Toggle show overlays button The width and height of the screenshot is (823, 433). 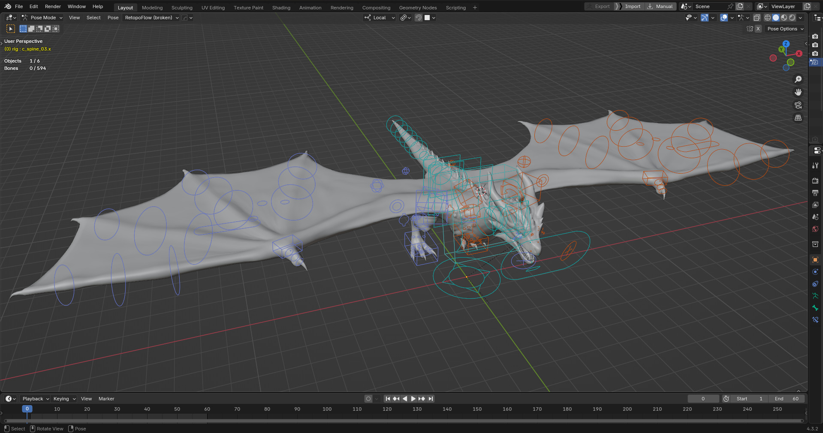tap(724, 18)
